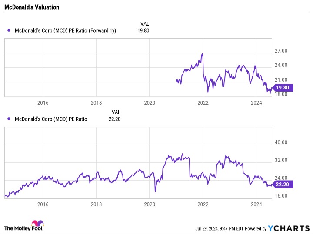Click the 2024 label on top chart axis

pyautogui.click(x=256, y=102)
